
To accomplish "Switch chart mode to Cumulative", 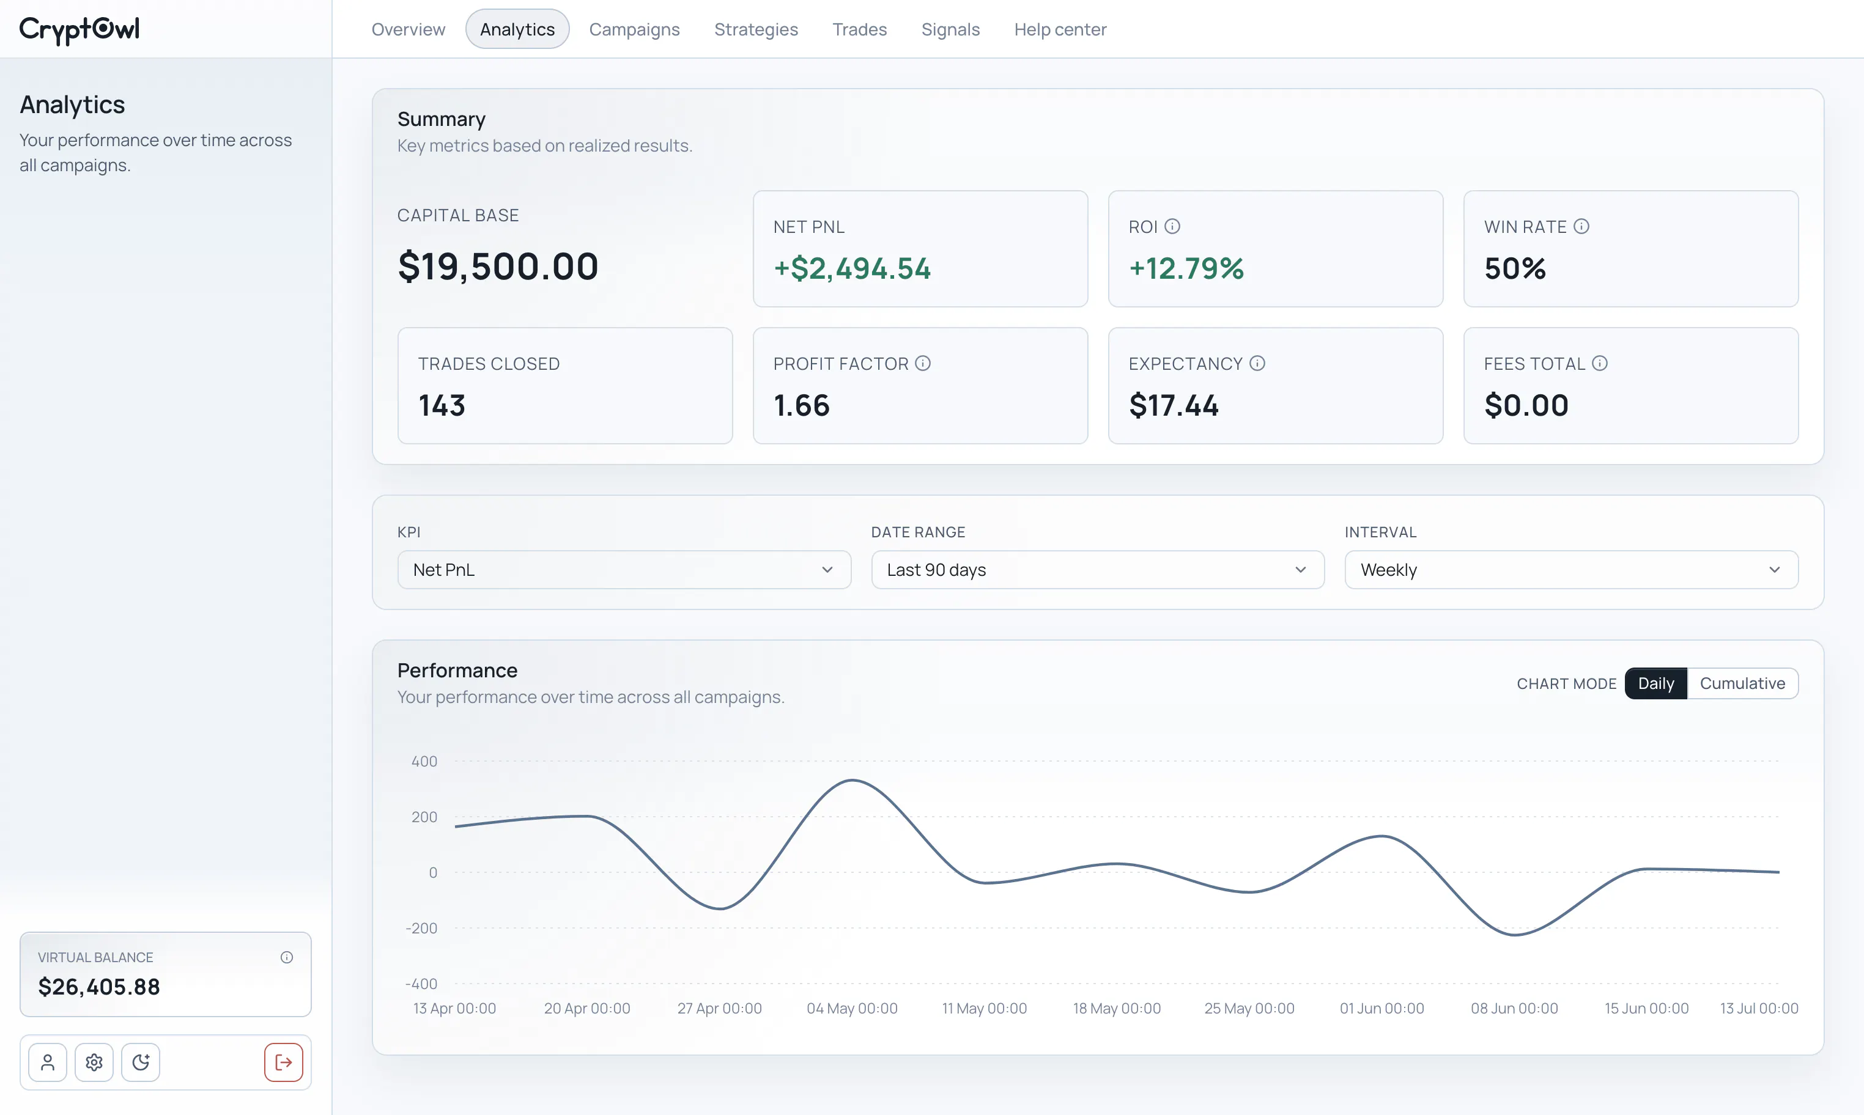I will 1742,683.
